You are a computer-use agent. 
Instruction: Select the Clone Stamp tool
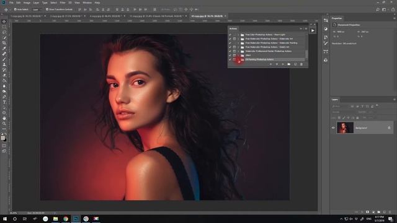4,64
